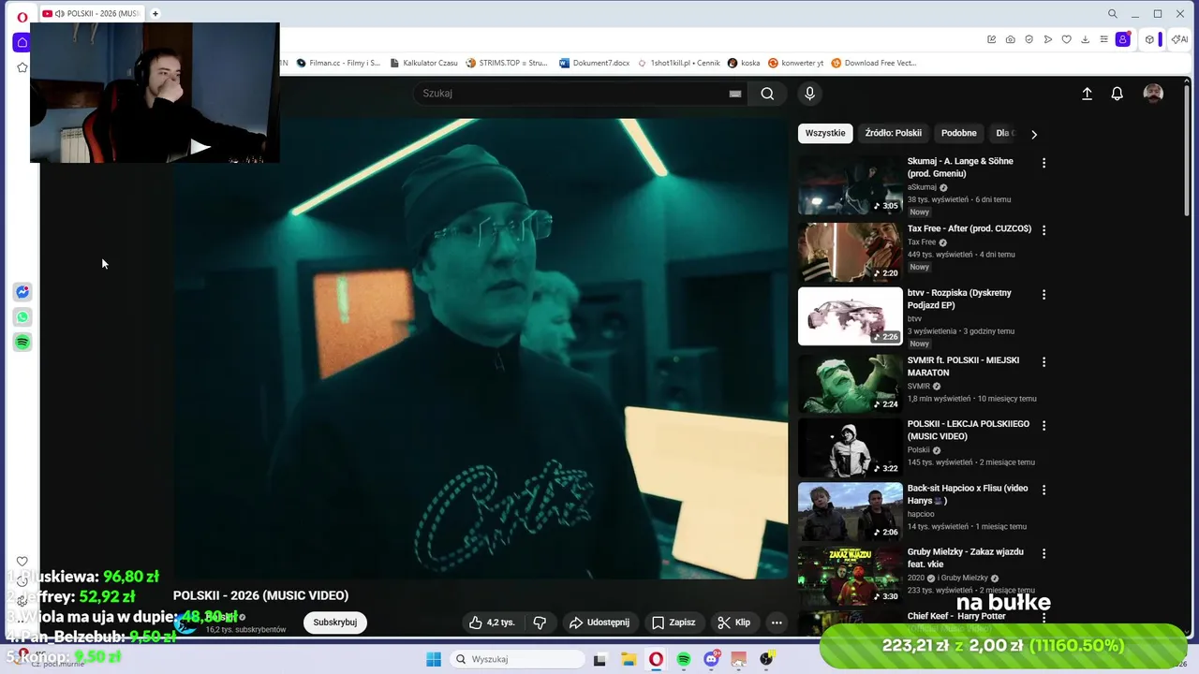Show more filter chips right arrow
This screenshot has width=1199, height=674.
[1034, 134]
